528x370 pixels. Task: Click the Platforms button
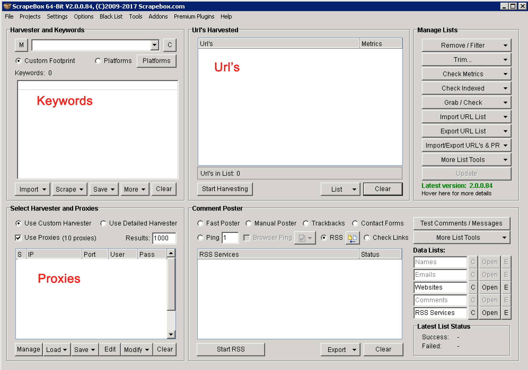(x=156, y=61)
